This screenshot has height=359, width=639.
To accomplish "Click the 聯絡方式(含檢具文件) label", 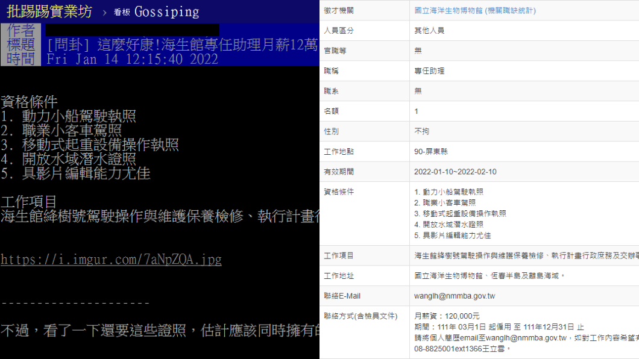I will (x=360, y=316).
